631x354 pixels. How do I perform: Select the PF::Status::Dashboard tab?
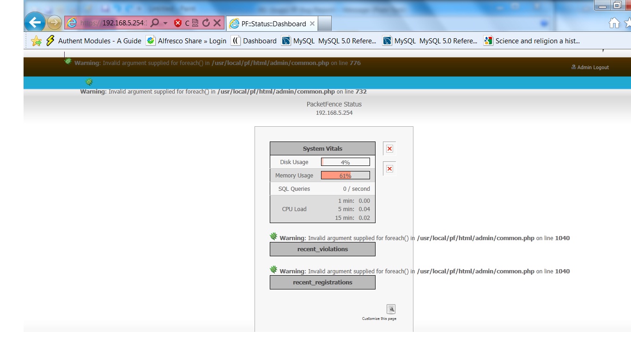pyautogui.click(x=270, y=24)
